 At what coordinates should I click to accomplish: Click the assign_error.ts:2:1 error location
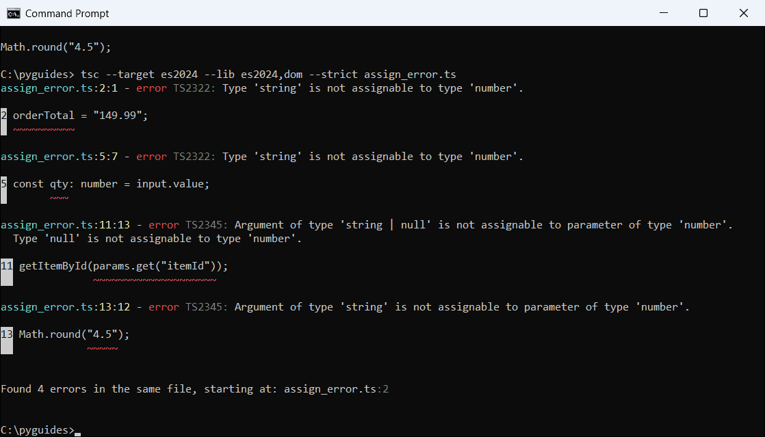[59, 88]
